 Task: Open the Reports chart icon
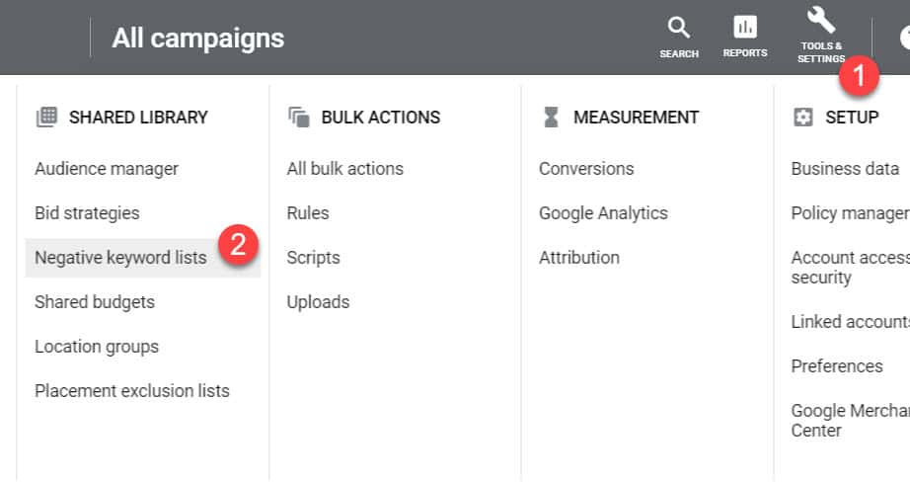[745, 27]
